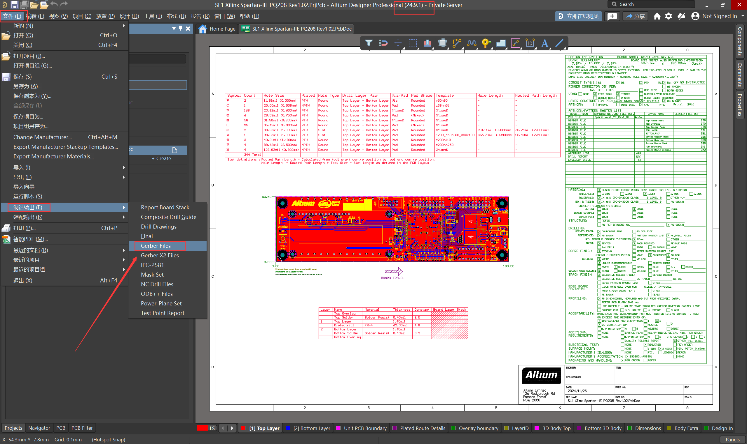Click the + Create link

[x=161, y=158]
